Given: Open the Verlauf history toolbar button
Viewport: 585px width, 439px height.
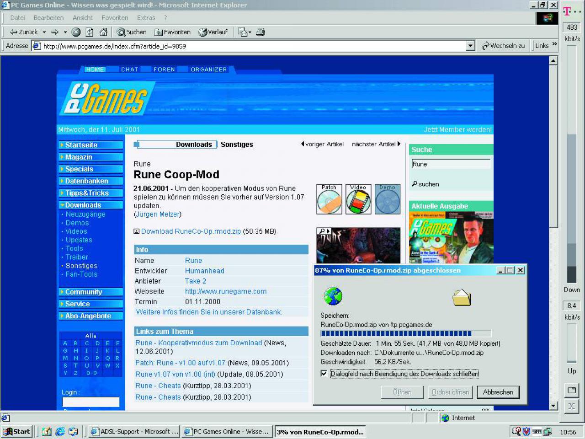Looking at the screenshot, I should [213, 32].
